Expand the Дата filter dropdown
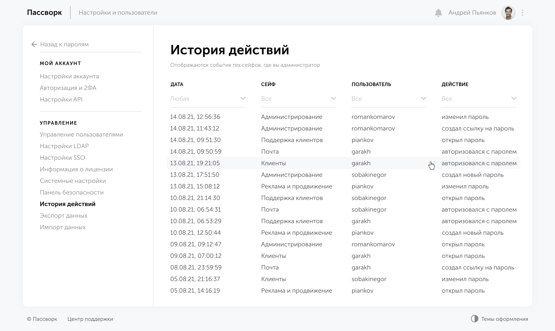Screen dimensions: 555x331 click(x=243, y=98)
